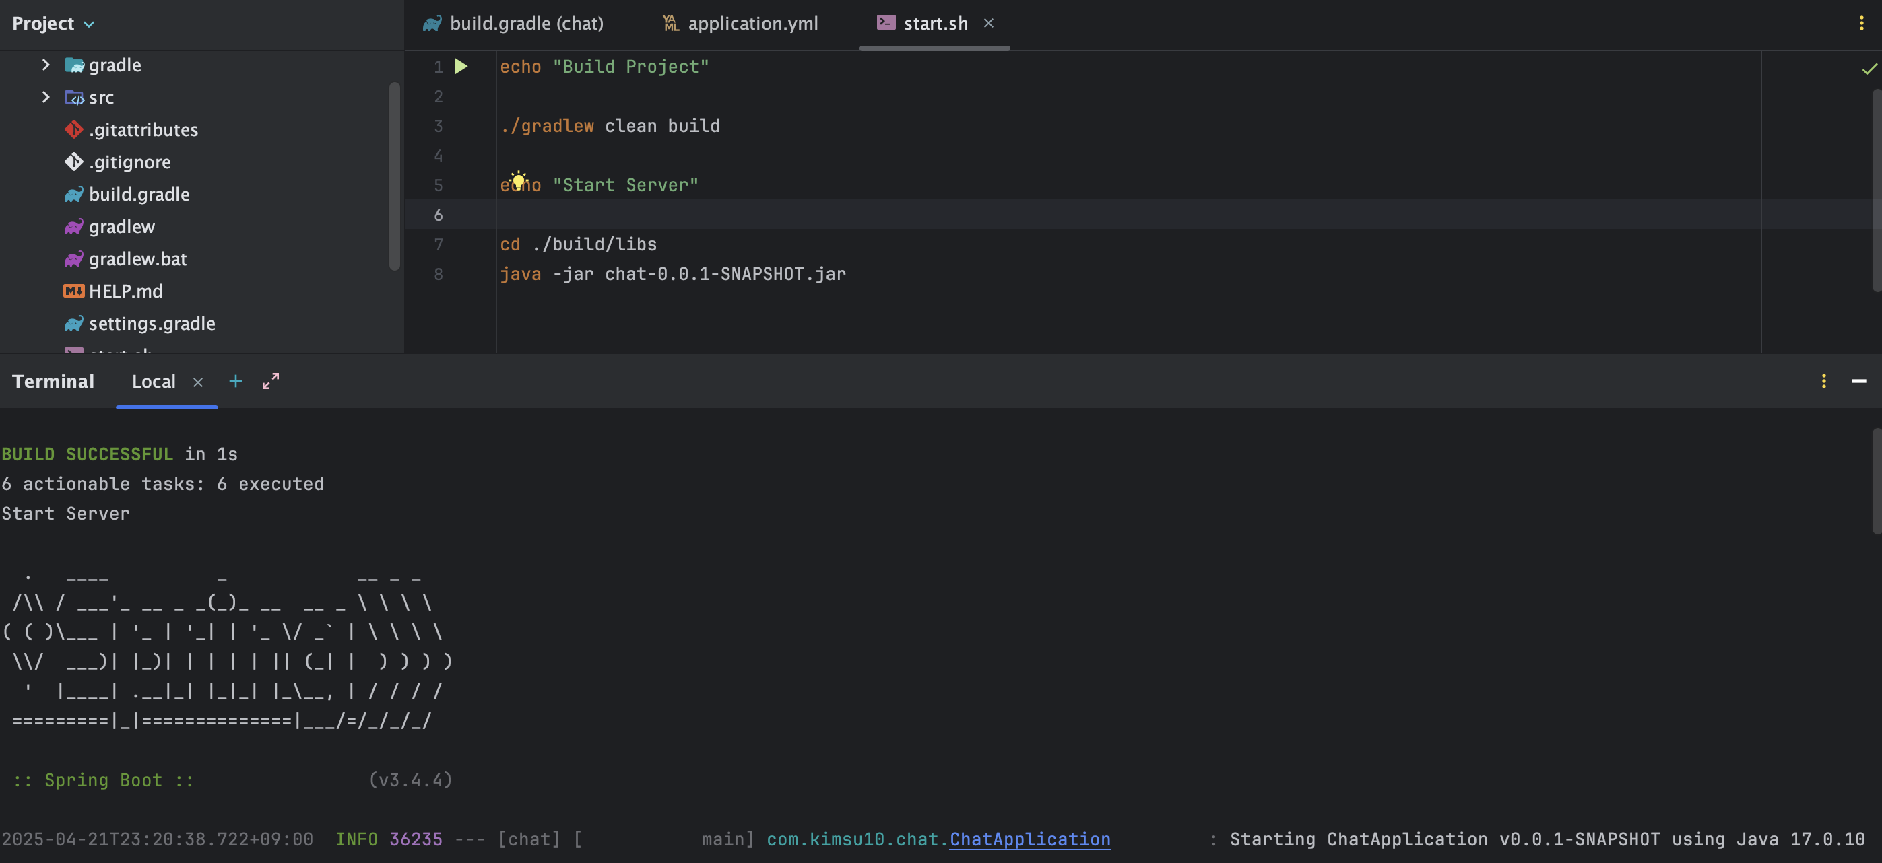This screenshot has width=1882, height=863.
Task: Click the HELP.md markdown icon
Action: [x=74, y=291]
